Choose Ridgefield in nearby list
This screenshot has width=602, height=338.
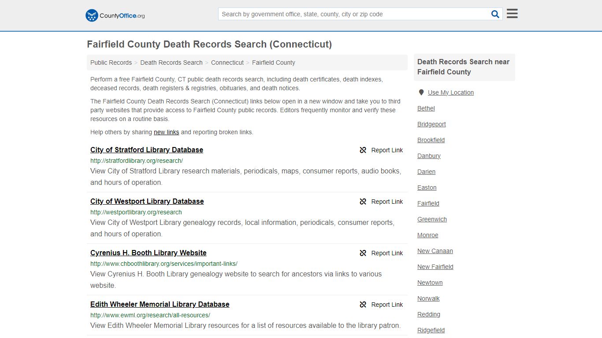431,330
